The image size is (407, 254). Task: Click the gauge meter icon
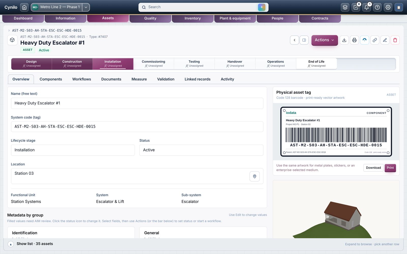(365, 40)
